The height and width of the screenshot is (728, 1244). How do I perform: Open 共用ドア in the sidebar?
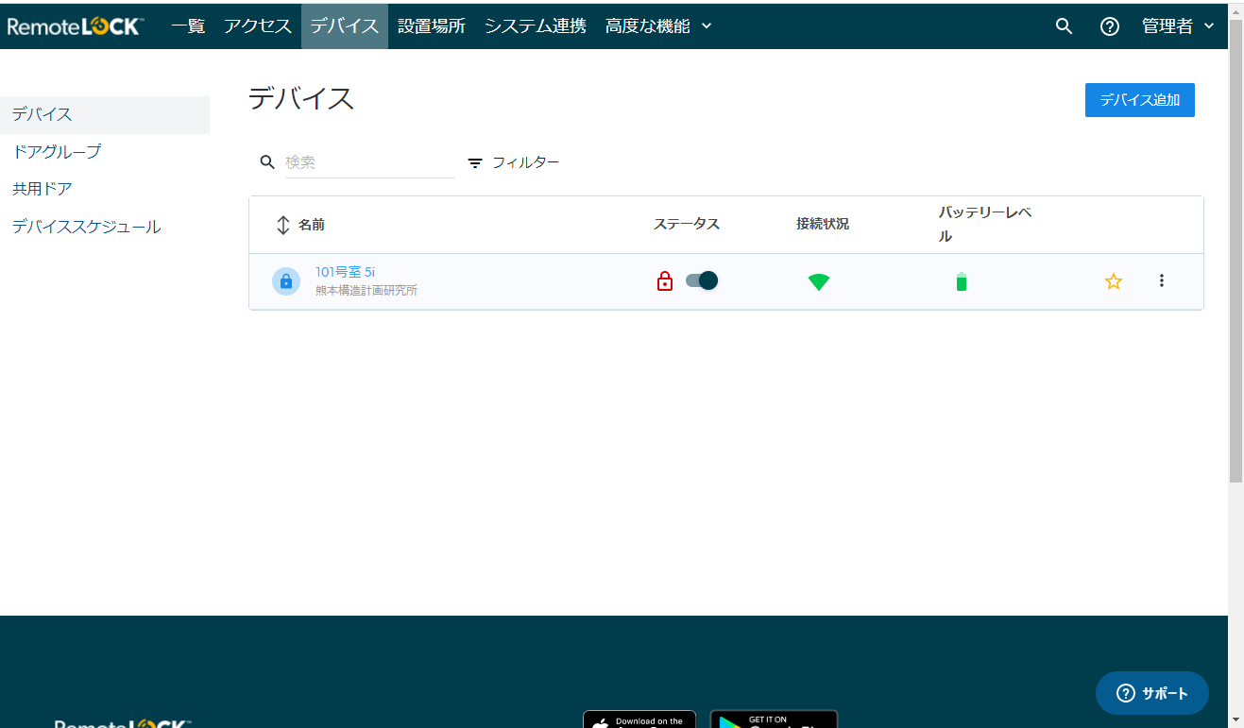[43, 189]
